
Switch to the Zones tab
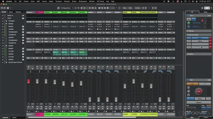(14, 118)
